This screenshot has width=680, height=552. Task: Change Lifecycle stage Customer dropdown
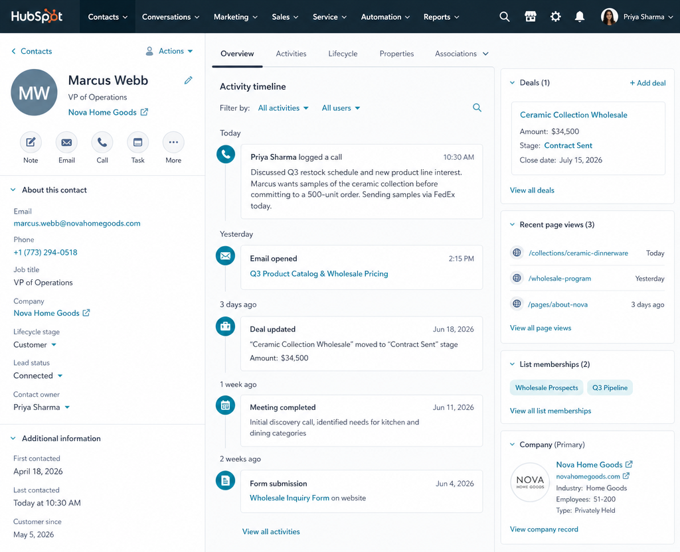(x=35, y=345)
